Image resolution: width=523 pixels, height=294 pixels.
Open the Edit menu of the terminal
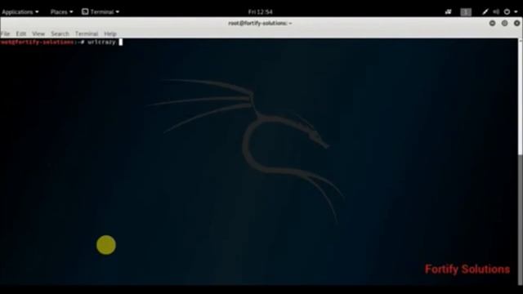click(x=21, y=33)
